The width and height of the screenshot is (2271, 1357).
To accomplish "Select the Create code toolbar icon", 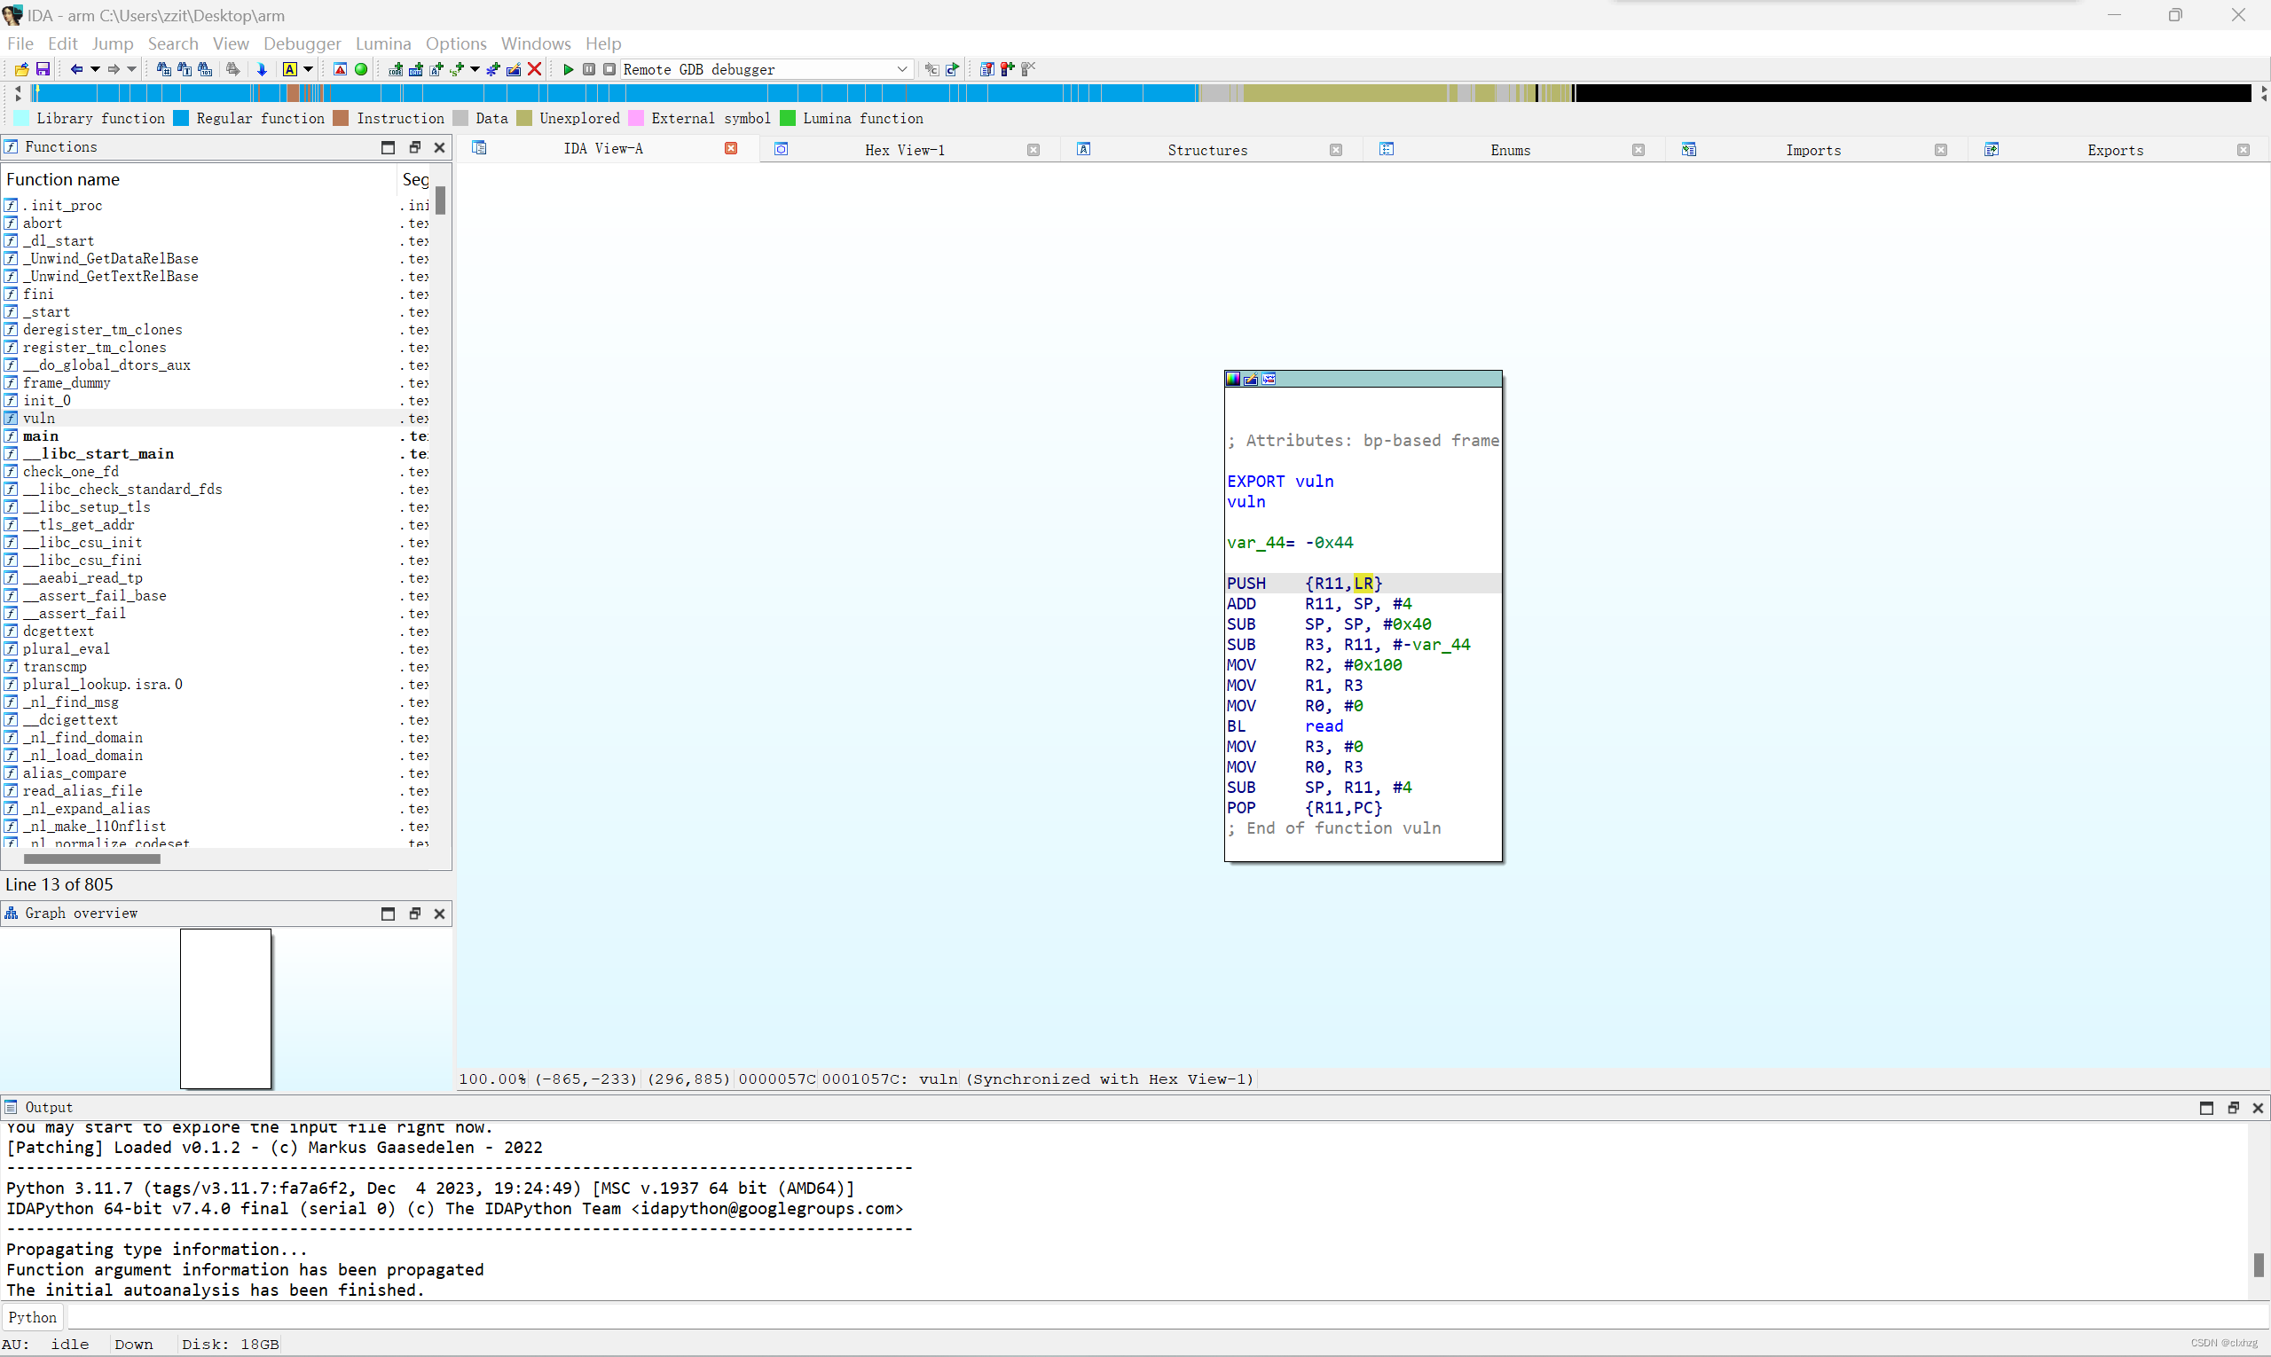I will (396, 69).
